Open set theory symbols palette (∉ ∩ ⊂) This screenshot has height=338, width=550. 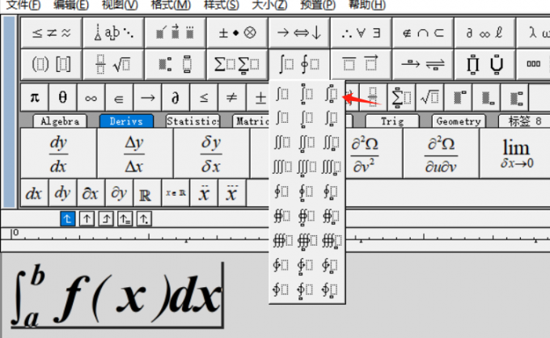click(x=423, y=32)
